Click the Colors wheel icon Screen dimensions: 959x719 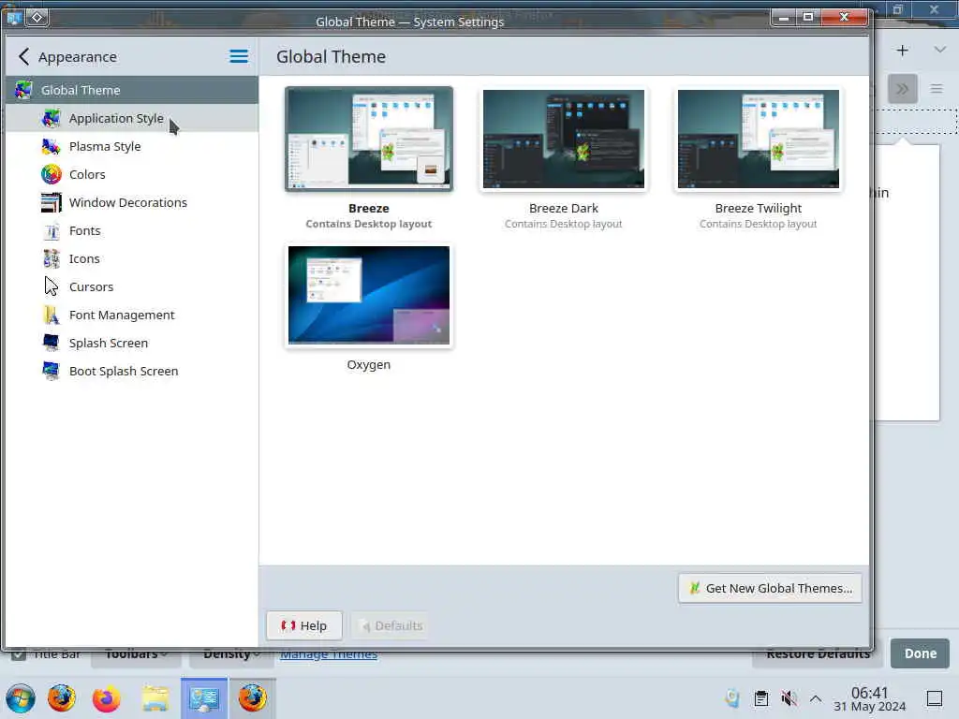point(52,174)
